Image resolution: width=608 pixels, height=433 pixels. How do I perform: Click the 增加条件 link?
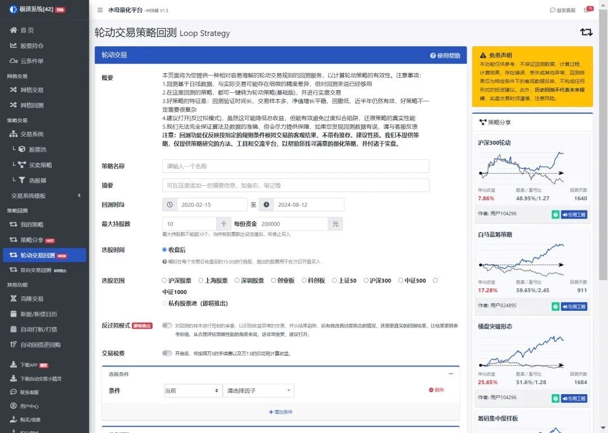280,412
